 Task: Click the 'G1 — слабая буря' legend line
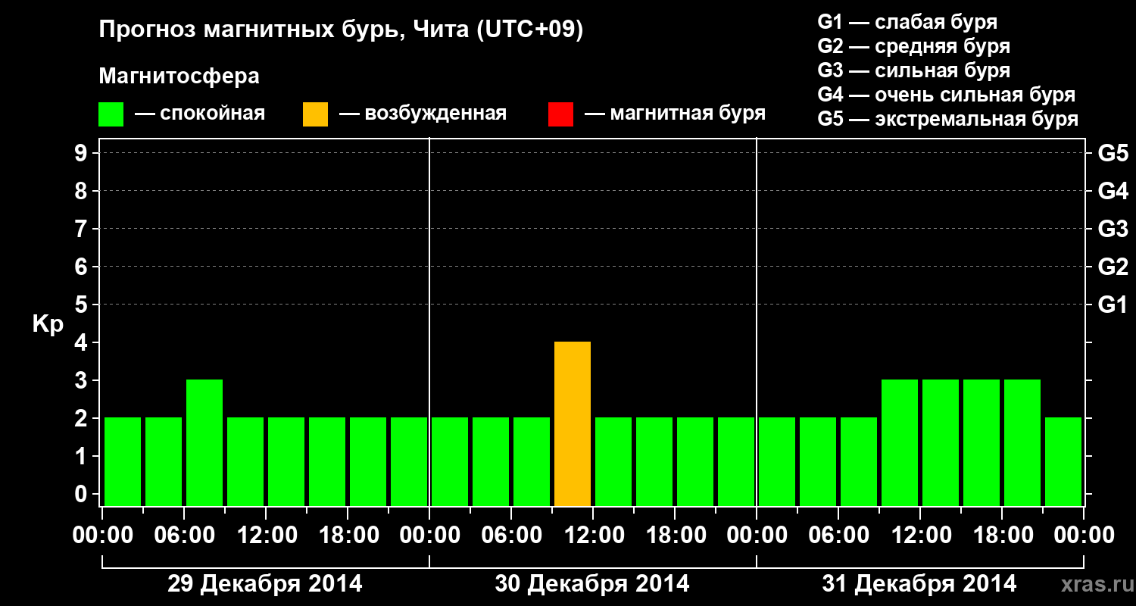(907, 22)
